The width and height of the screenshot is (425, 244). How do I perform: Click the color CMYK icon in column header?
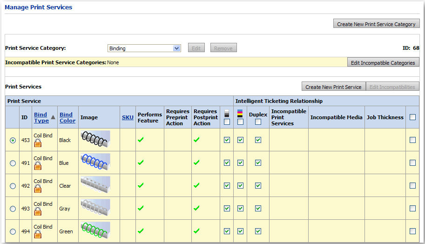pyautogui.click(x=240, y=113)
